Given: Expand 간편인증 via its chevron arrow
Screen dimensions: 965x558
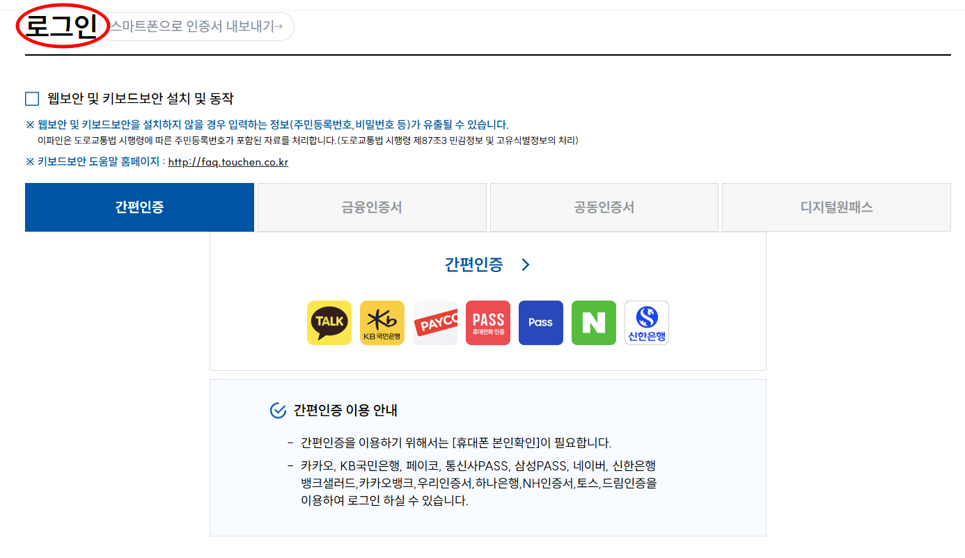Looking at the screenshot, I should click(x=525, y=264).
